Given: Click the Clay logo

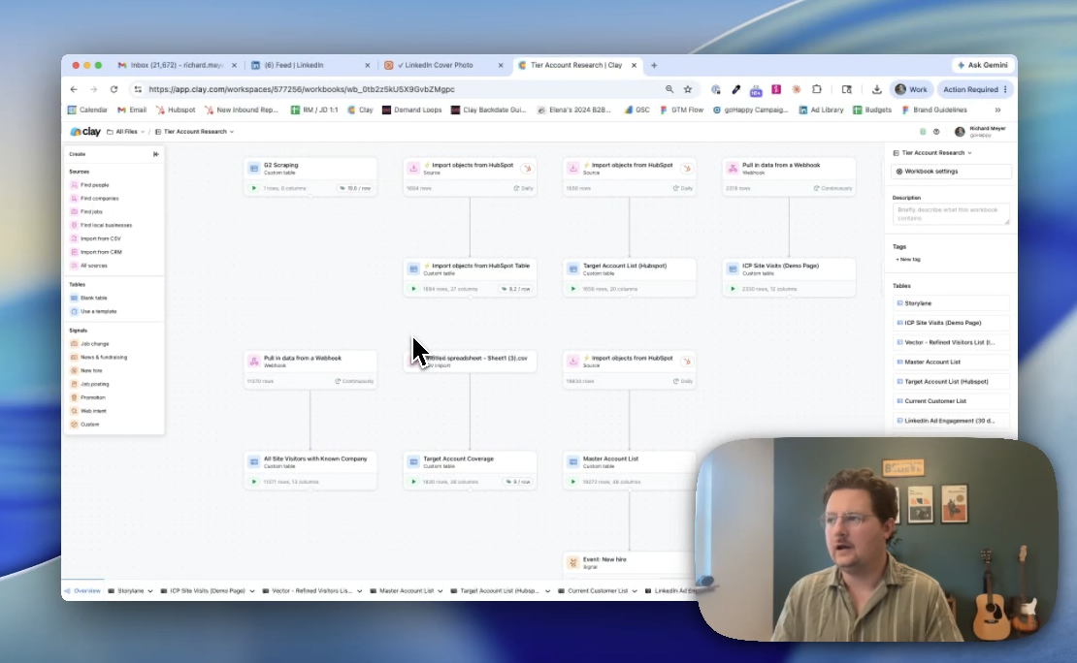Looking at the screenshot, I should click(x=85, y=132).
